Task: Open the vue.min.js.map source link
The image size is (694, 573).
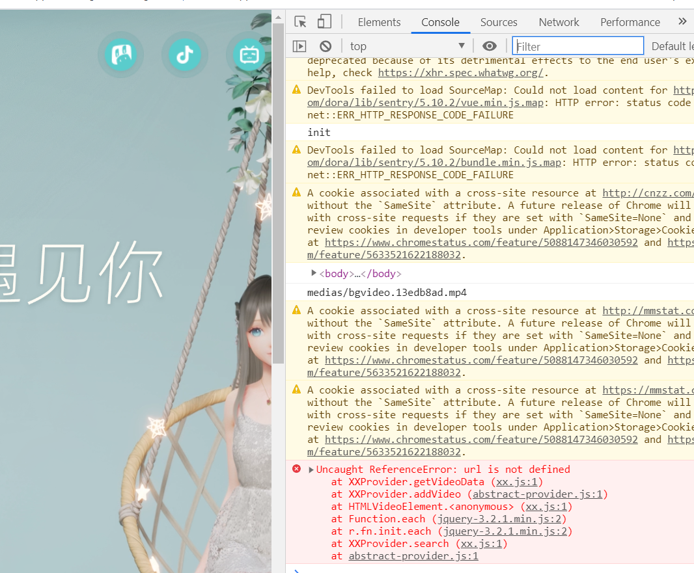Action: (425, 103)
